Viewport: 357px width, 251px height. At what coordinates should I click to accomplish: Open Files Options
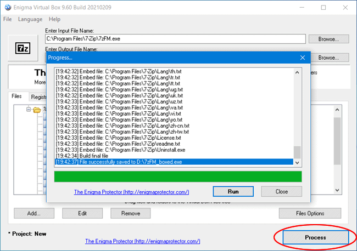coord(310,213)
